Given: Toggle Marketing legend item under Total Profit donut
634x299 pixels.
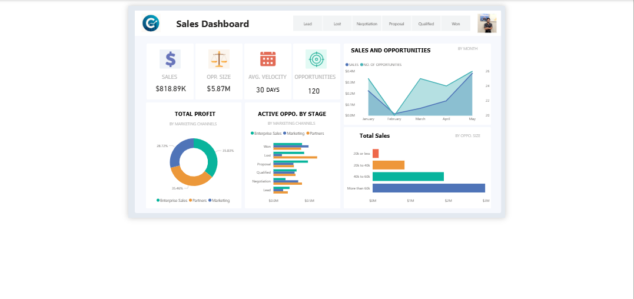Looking at the screenshot, I should [219, 201].
